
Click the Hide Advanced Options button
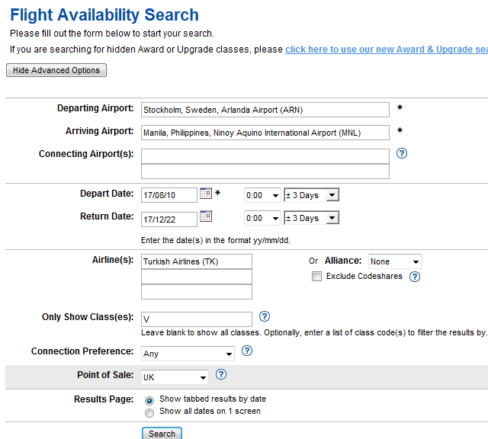coord(56,70)
